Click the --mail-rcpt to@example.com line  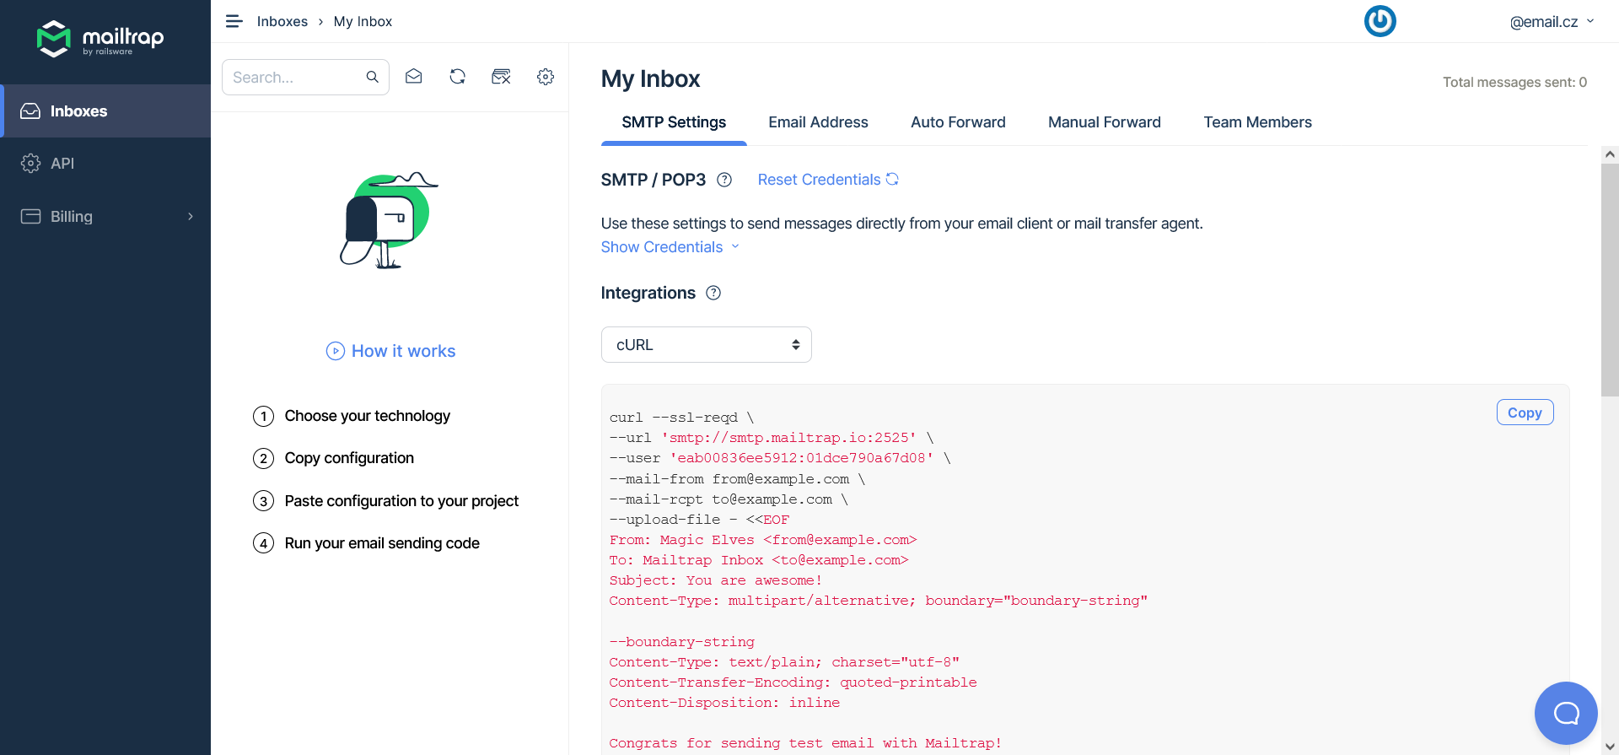pyautogui.click(x=729, y=499)
